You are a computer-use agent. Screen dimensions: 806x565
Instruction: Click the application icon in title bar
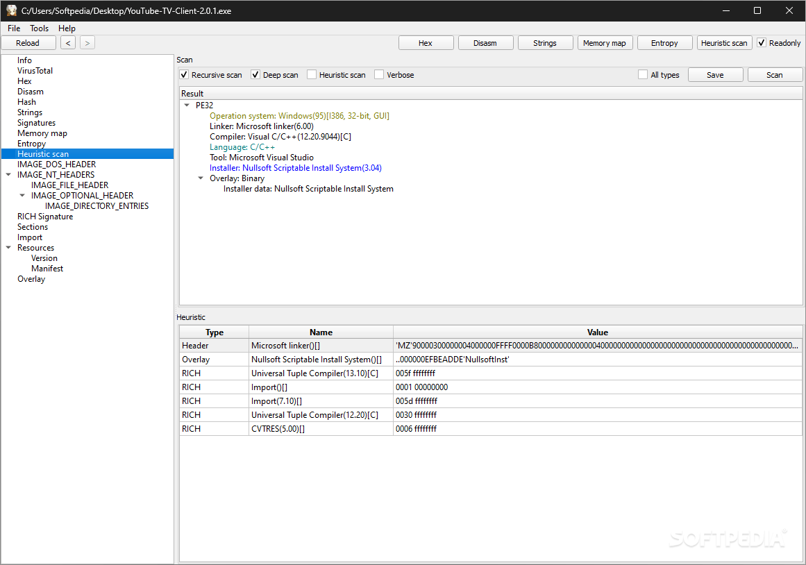coord(11,10)
